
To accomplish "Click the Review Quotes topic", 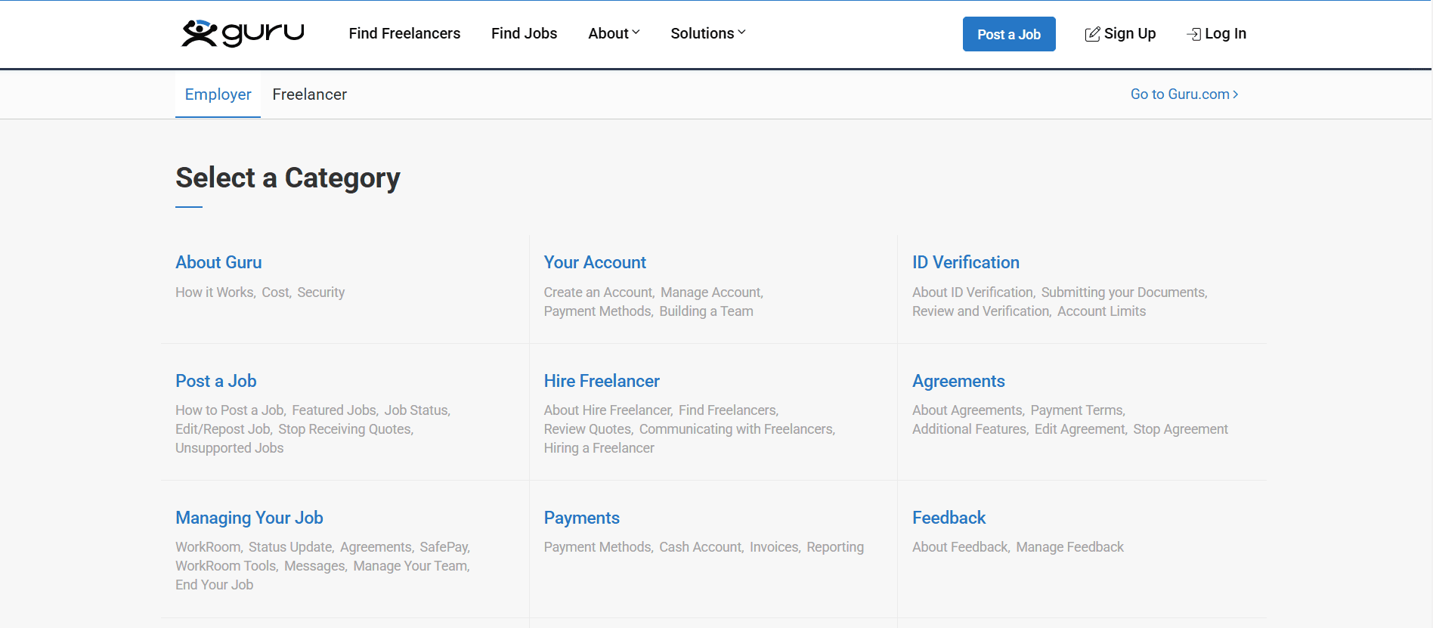I will point(587,429).
